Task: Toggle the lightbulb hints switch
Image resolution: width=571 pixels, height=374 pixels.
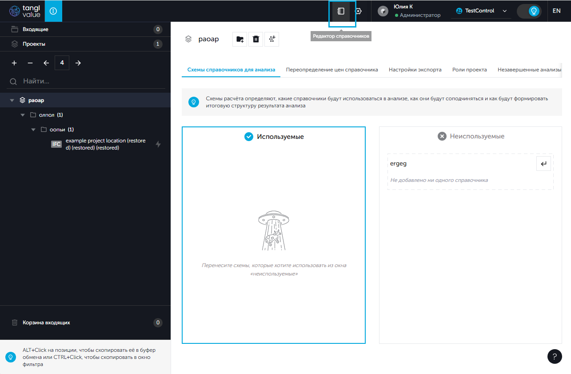Action: tap(529, 11)
